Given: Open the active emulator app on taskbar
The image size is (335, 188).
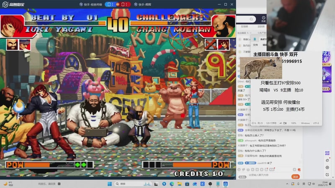Looking at the screenshot, I should coord(226,184).
